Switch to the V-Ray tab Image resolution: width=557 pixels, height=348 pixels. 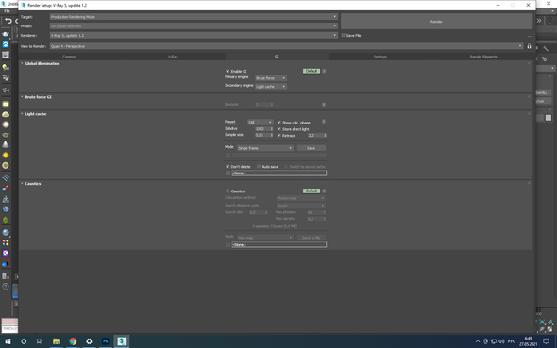coord(173,57)
